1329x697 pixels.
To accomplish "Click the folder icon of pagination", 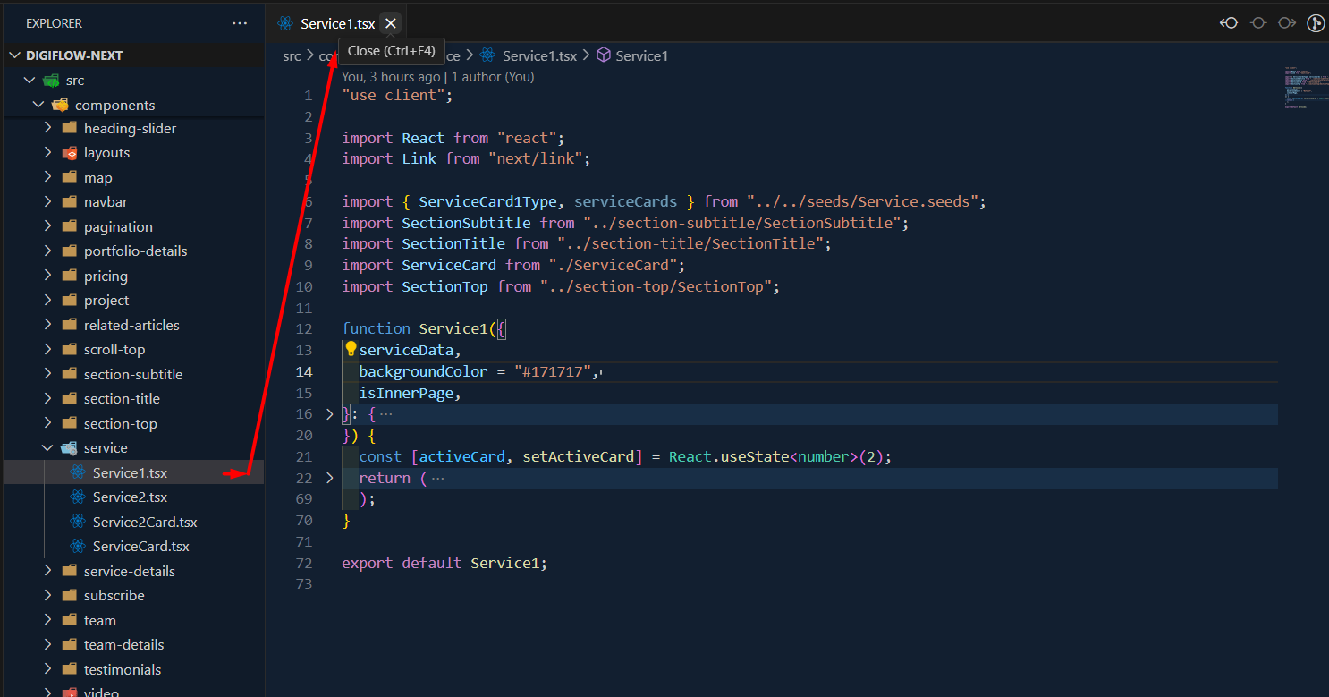I will 69,227.
